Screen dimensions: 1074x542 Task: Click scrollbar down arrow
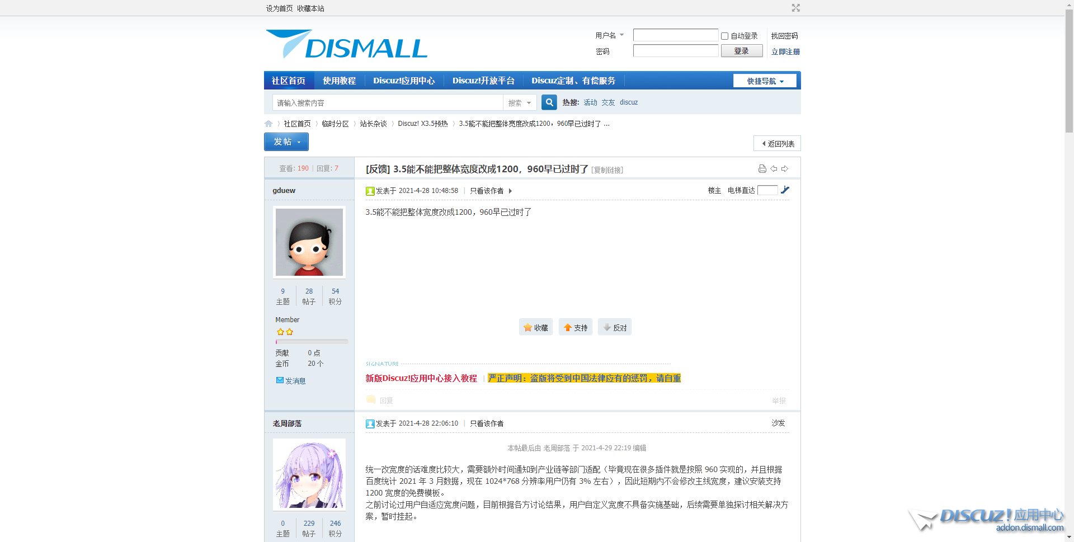[1069, 538]
